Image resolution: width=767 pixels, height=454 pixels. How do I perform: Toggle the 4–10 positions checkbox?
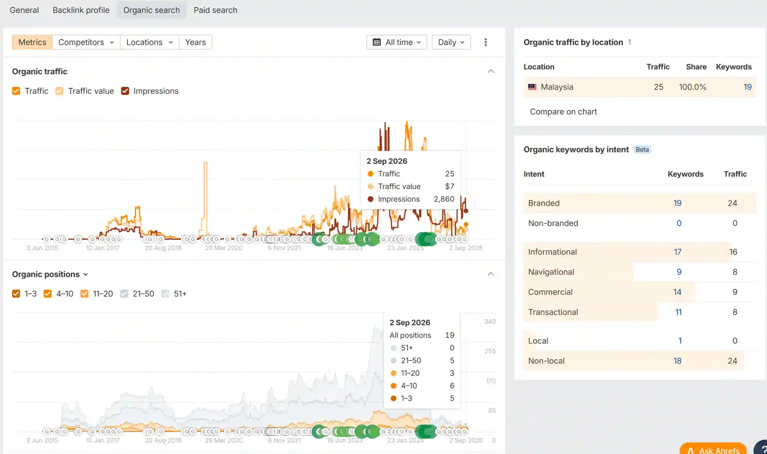pos(47,294)
